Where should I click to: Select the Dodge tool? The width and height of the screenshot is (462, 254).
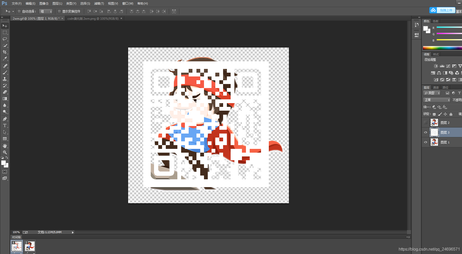point(5,112)
